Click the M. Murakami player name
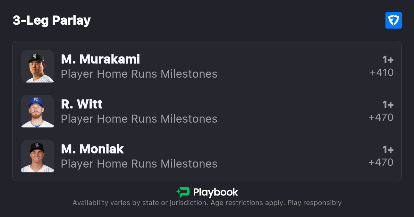 pos(100,59)
